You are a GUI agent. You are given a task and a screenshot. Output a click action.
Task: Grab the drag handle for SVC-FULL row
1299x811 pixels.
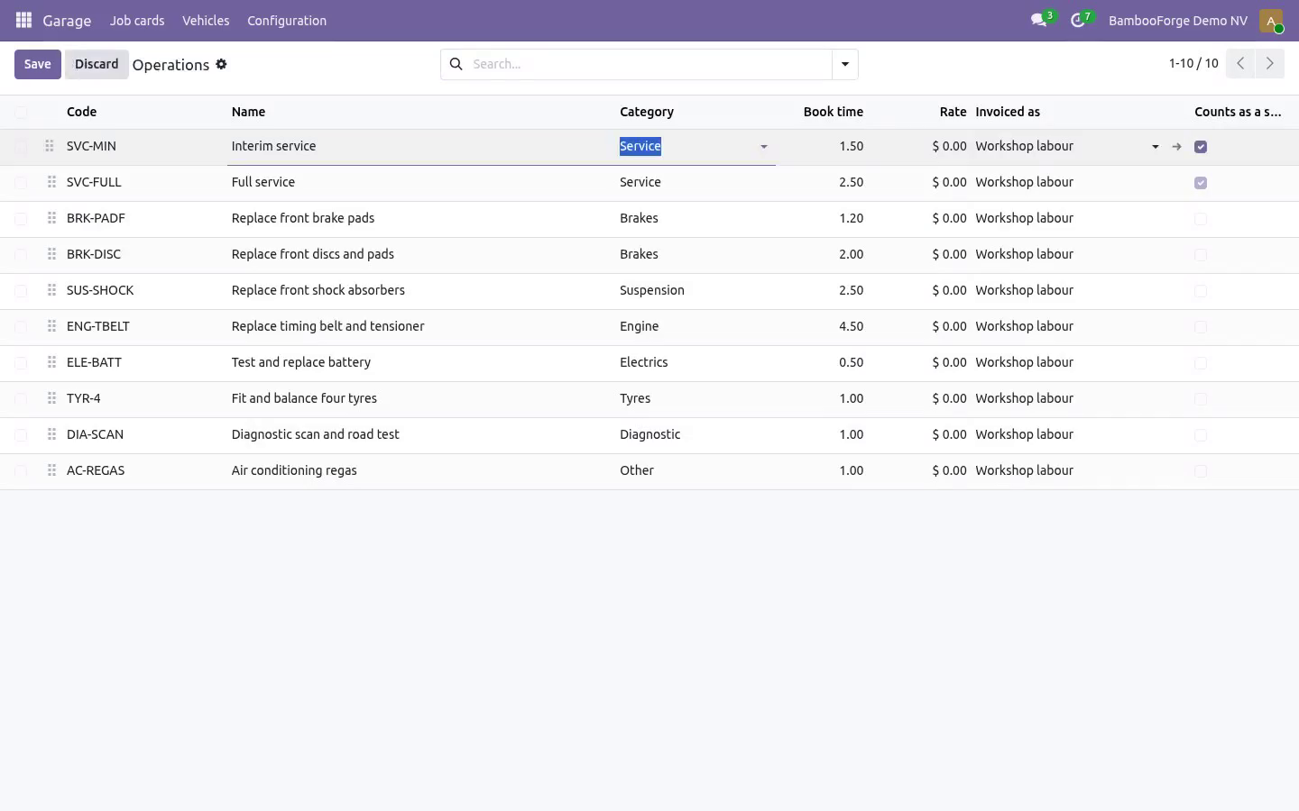coord(51,182)
